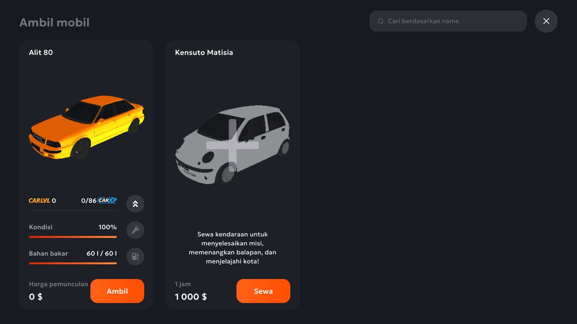The height and width of the screenshot is (324, 577).
Task: Click the magnifier search icon
Action: [x=381, y=21]
